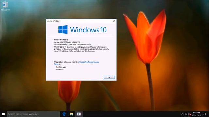209x117 pixels.
Task: Click the About Windows title bar text
Action: click(54, 21)
